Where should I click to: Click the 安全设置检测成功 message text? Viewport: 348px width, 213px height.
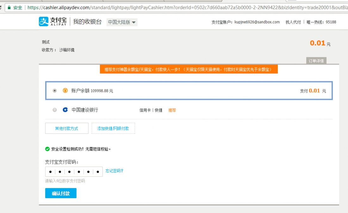(81, 149)
